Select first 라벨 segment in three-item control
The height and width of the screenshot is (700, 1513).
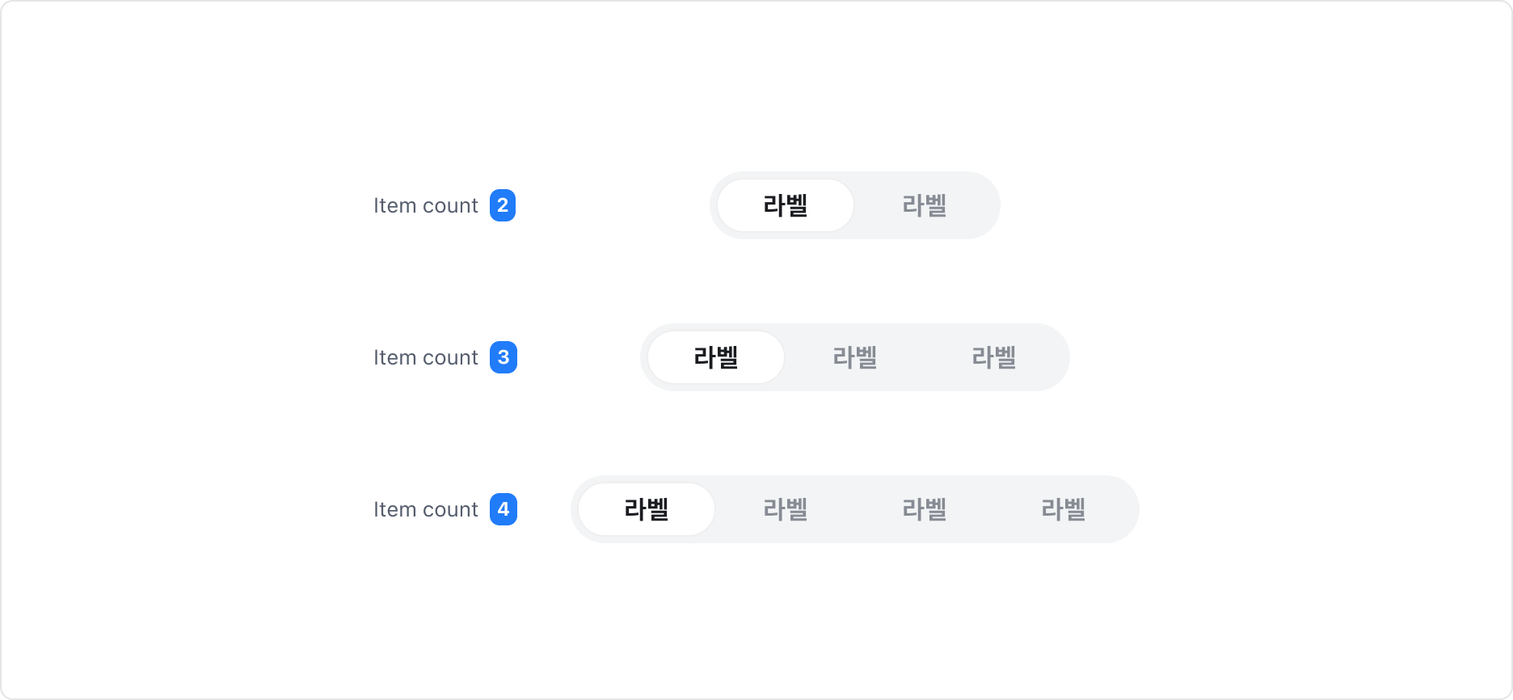(x=714, y=357)
